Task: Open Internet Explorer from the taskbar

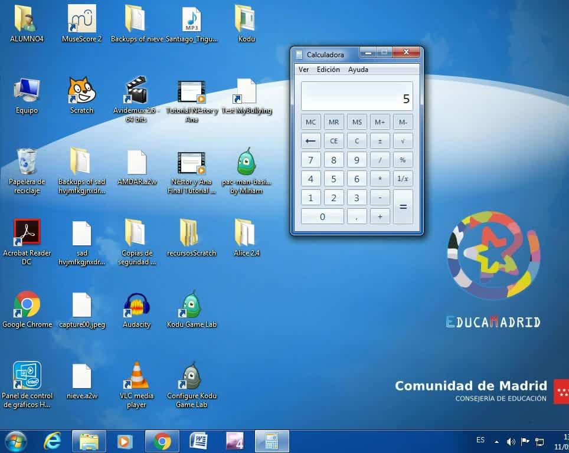Action: coord(53,441)
